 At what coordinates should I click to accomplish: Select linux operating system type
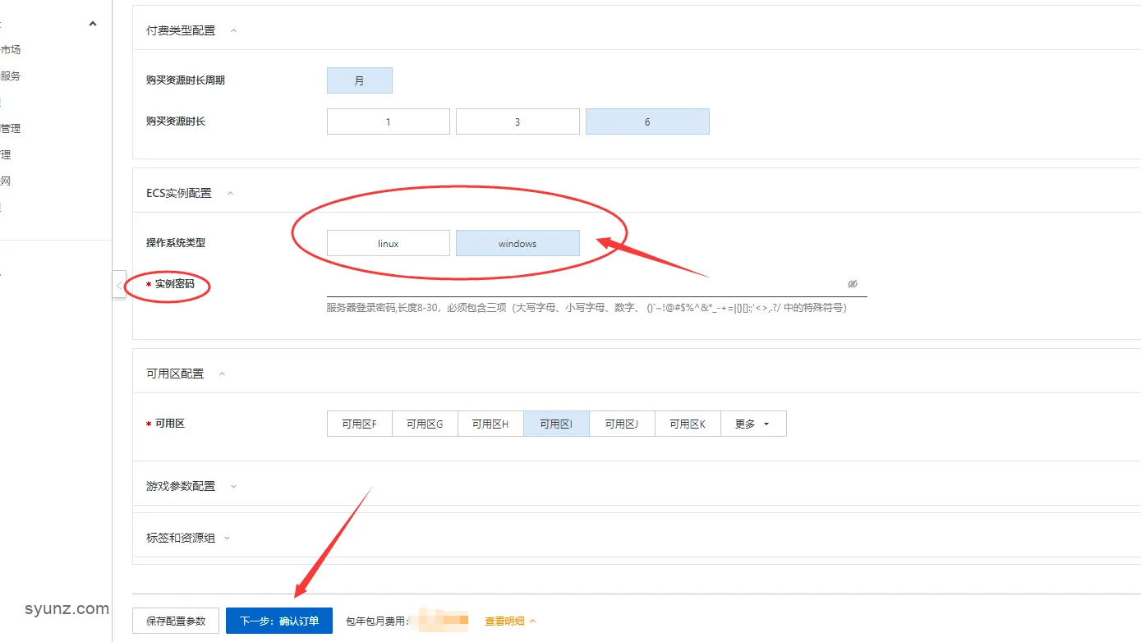tap(389, 243)
